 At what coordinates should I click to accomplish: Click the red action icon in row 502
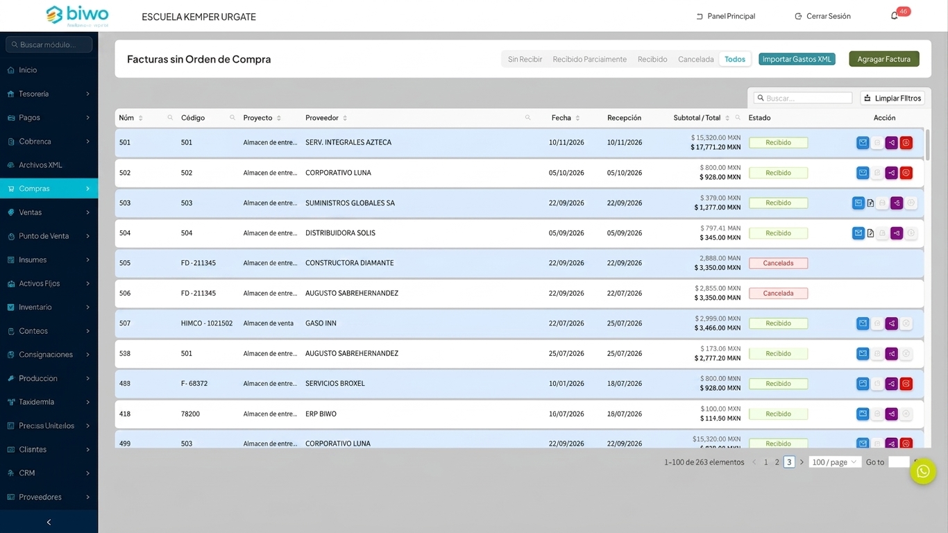coord(906,173)
